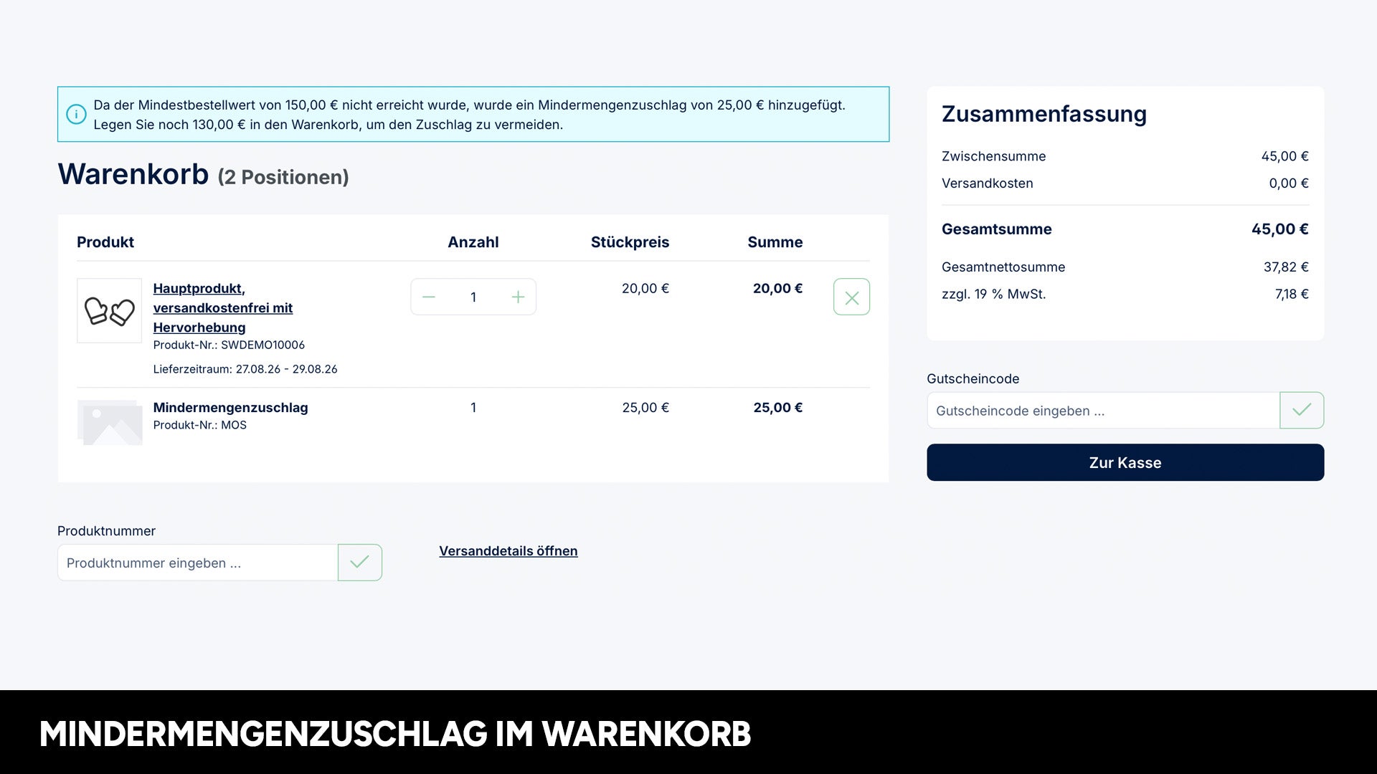Open the mittens product thumbnail

(x=109, y=310)
